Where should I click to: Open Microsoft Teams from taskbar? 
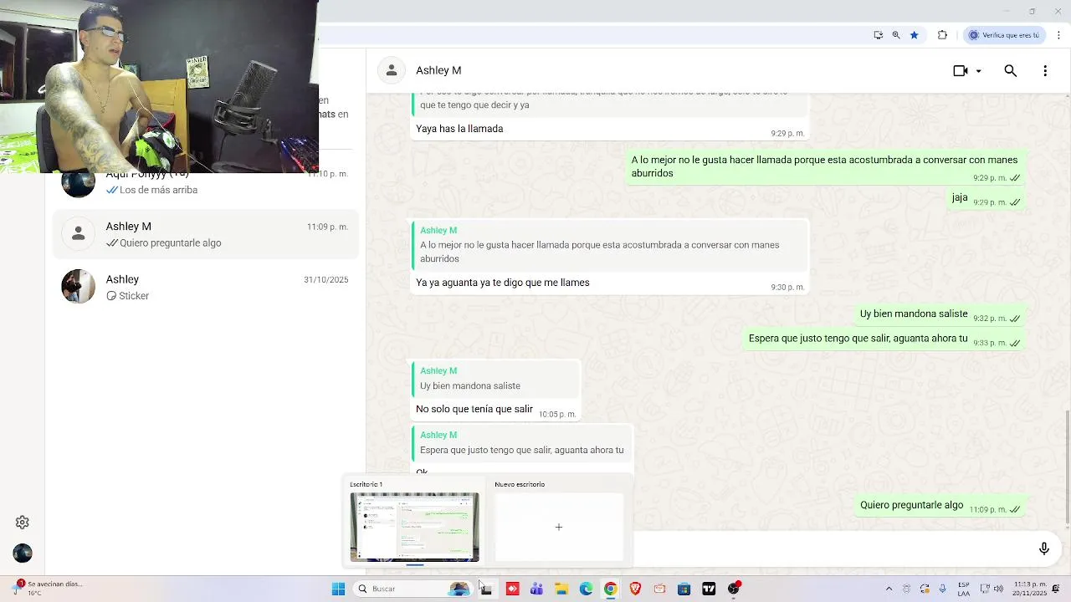(536, 589)
